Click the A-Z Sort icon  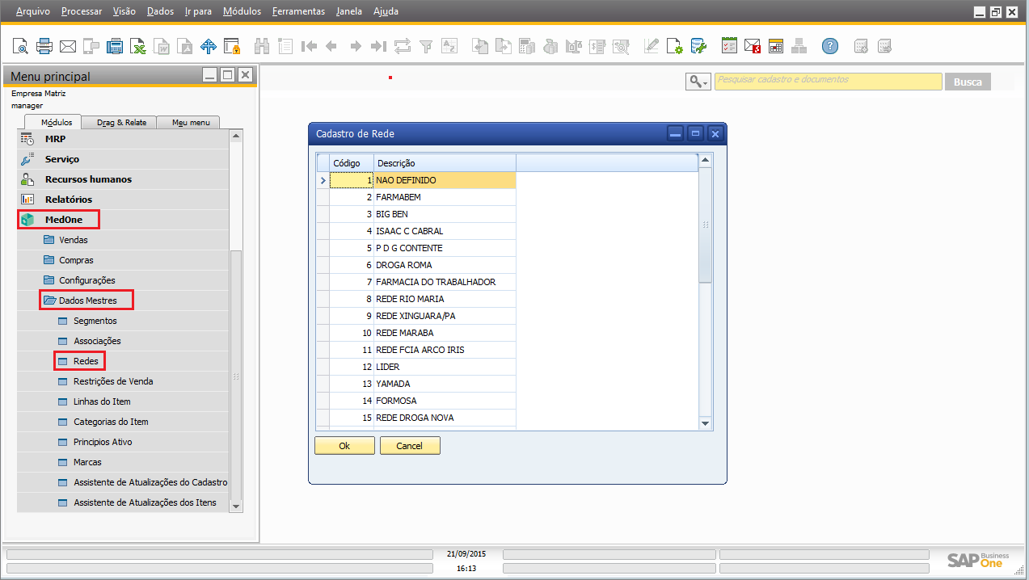click(x=449, y=46)
